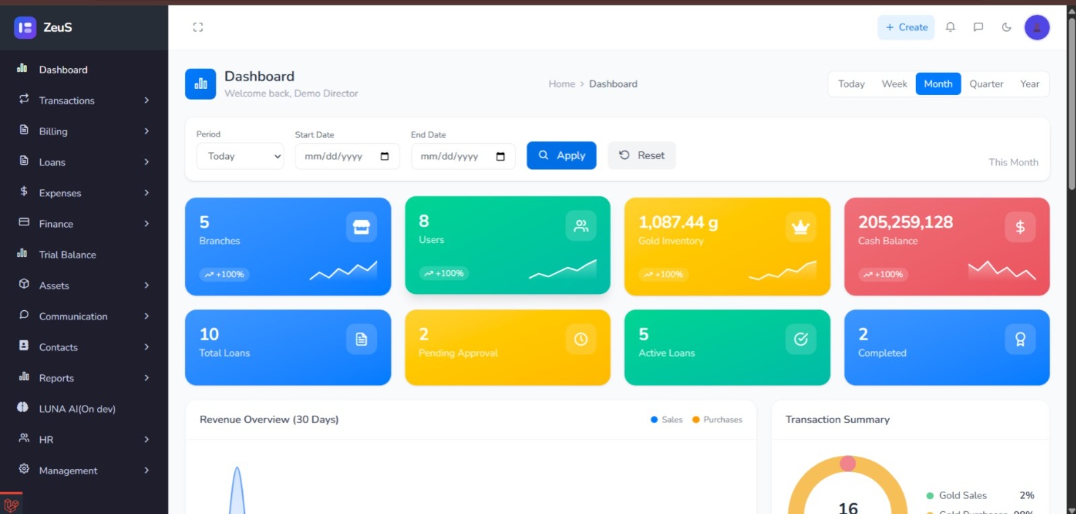Screen dimensions: 1076x514
Task: Expand the Loans submenu chevron
Action: click(146, 162)
